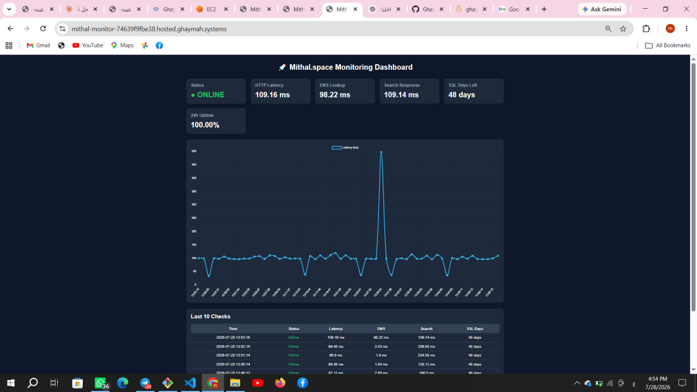Click the 296.88 ms search value
697x392 pixels.
coord(427,346)
